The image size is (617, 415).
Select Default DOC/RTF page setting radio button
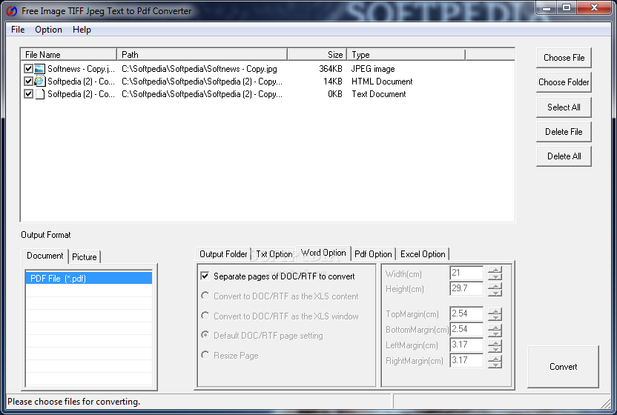205,335
